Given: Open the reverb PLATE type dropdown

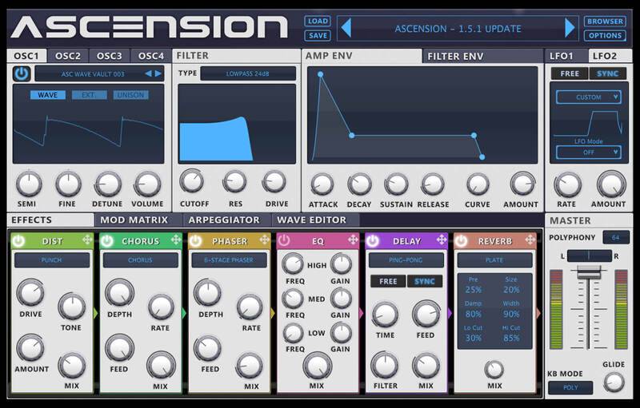Looking at the screenshot, I should coord(494,260).
